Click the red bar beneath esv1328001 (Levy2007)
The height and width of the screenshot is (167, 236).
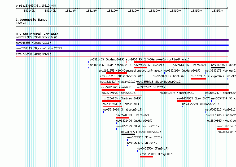[147, 157]
